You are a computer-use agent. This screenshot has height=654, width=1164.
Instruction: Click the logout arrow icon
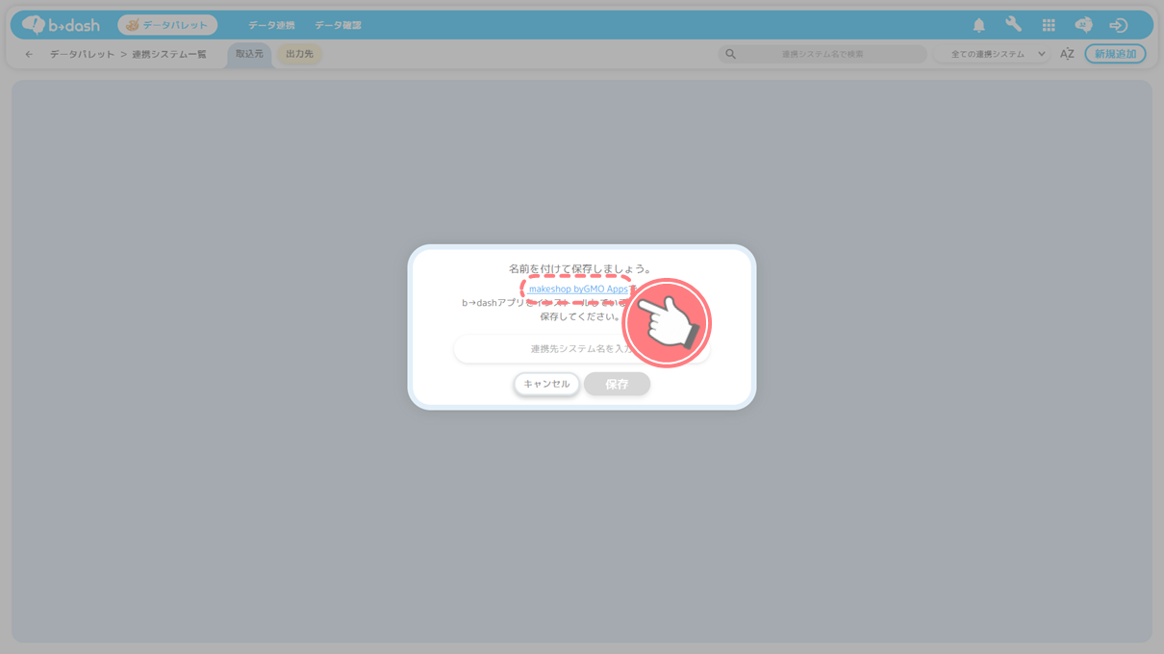coord(1118,25)
